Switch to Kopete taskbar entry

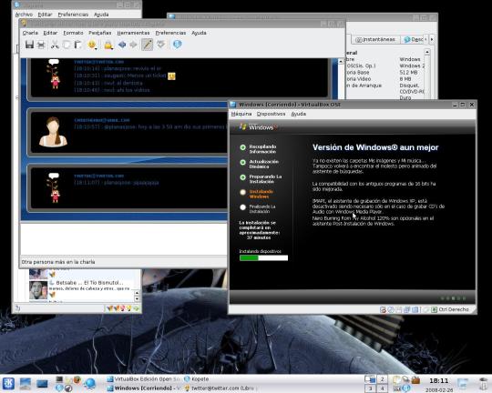tap(197, 378)
